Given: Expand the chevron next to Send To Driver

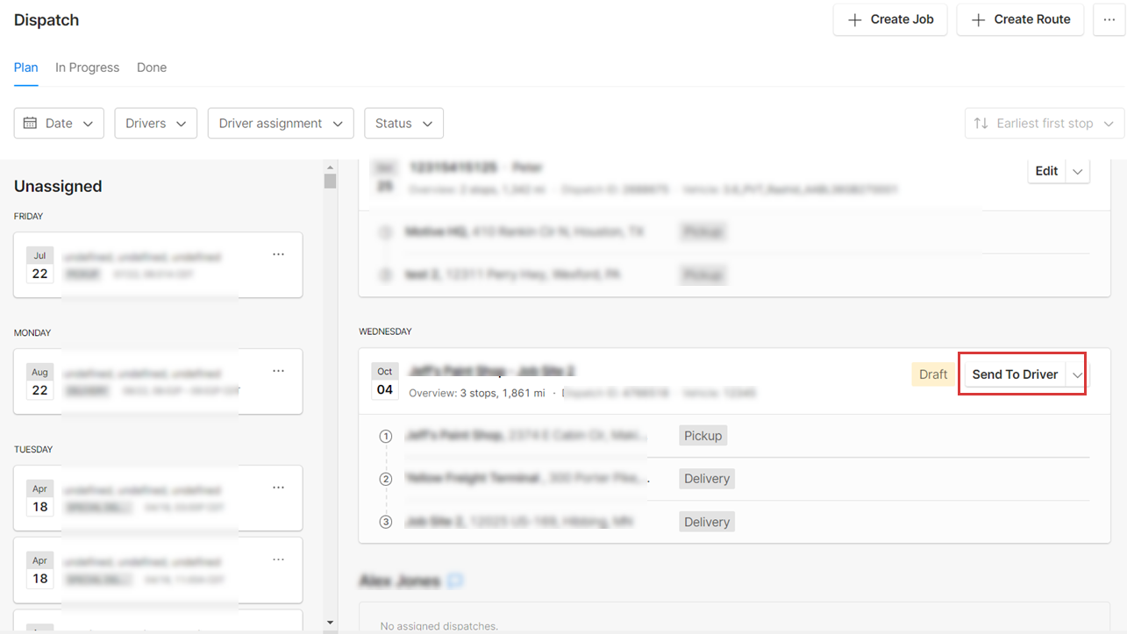Looking at the screenshot, I should 1077,374.
